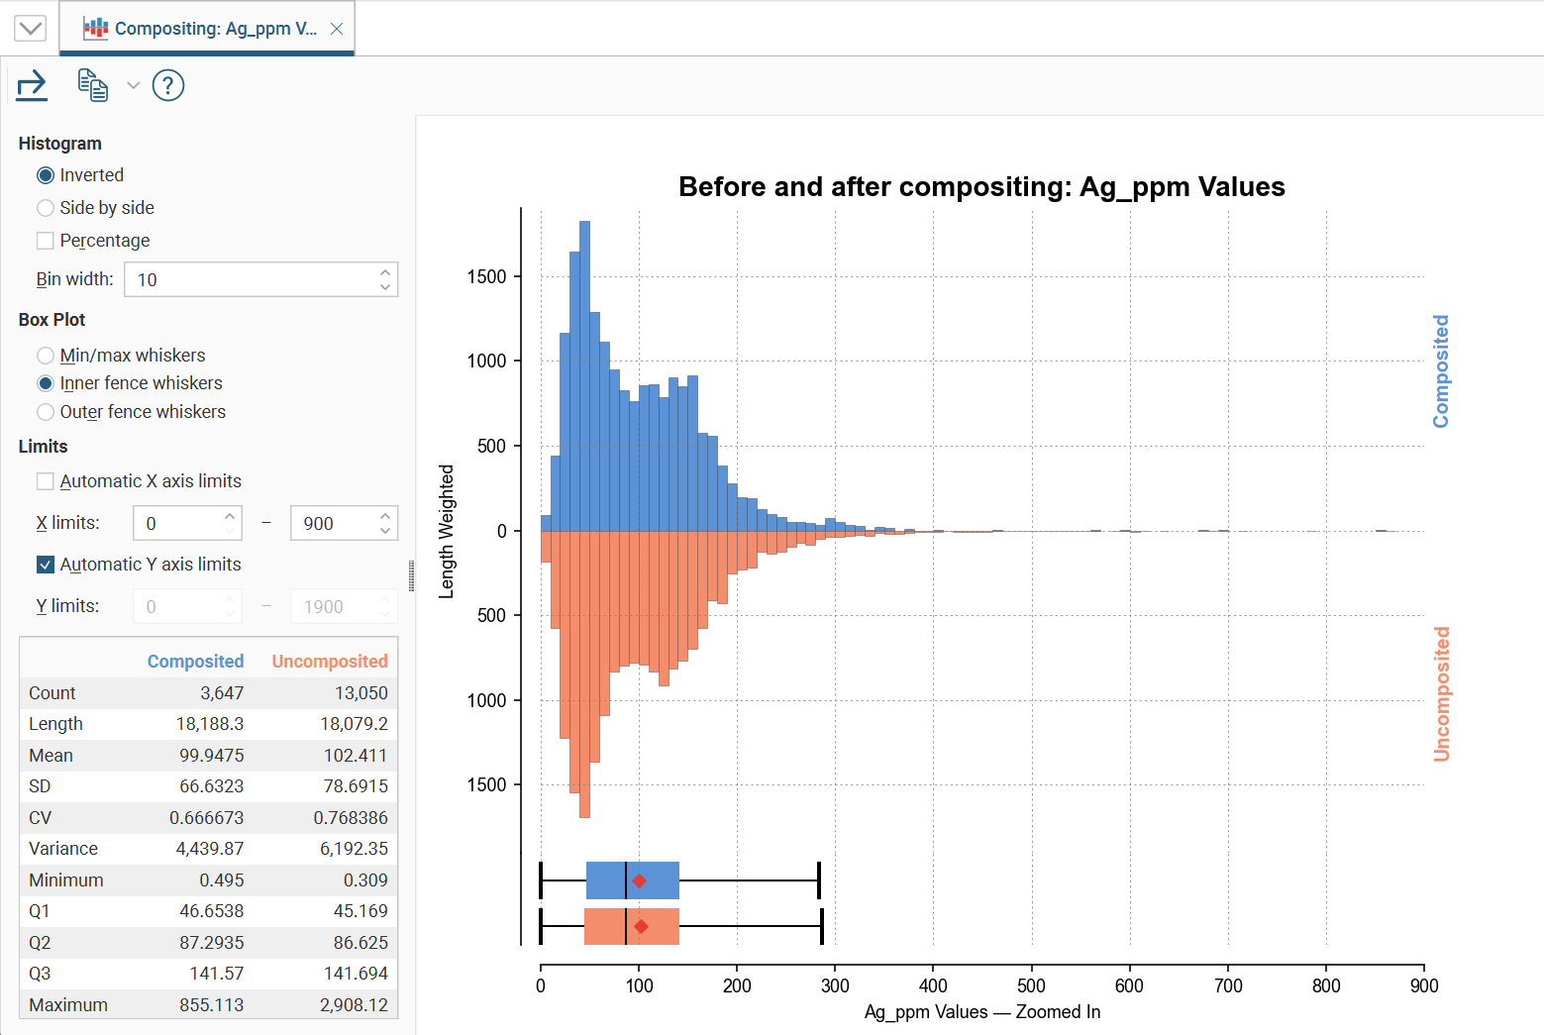Enable the Percentage checkbox
The width and height of the screenshot is (1544, 1035).
pyautogui.click(x=46, y=241)
